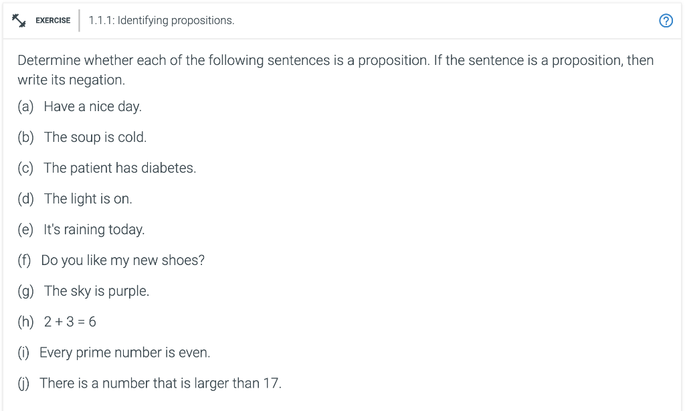Select part (c) about patient diabetes
Screen dimensions: 685x411
tap(120, 168)
